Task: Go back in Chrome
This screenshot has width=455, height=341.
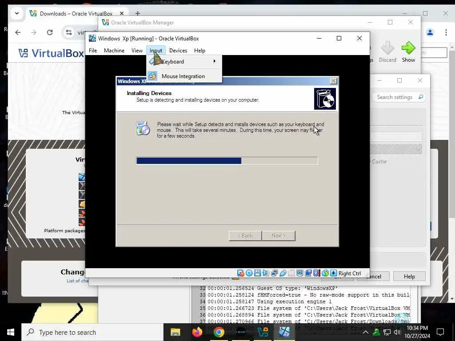Action: click(18, 32)
